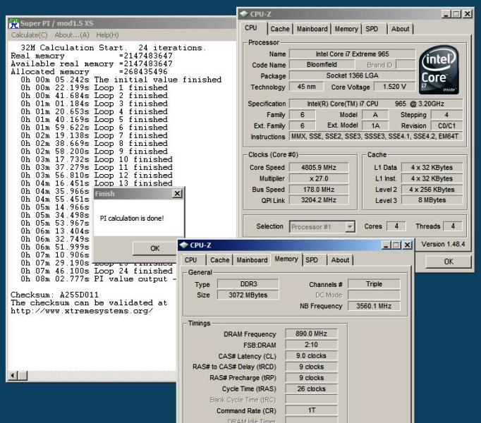The height and width of the screenshot is (423, 481).
Task: Click the QPI Link value '3204.2 MHz'
Action: point(319,200)
